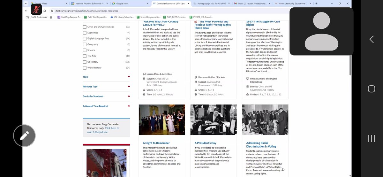Click the A President's Day desk photo
The width and height of the screenshot is (383, 177).
[x=214, y=120]
